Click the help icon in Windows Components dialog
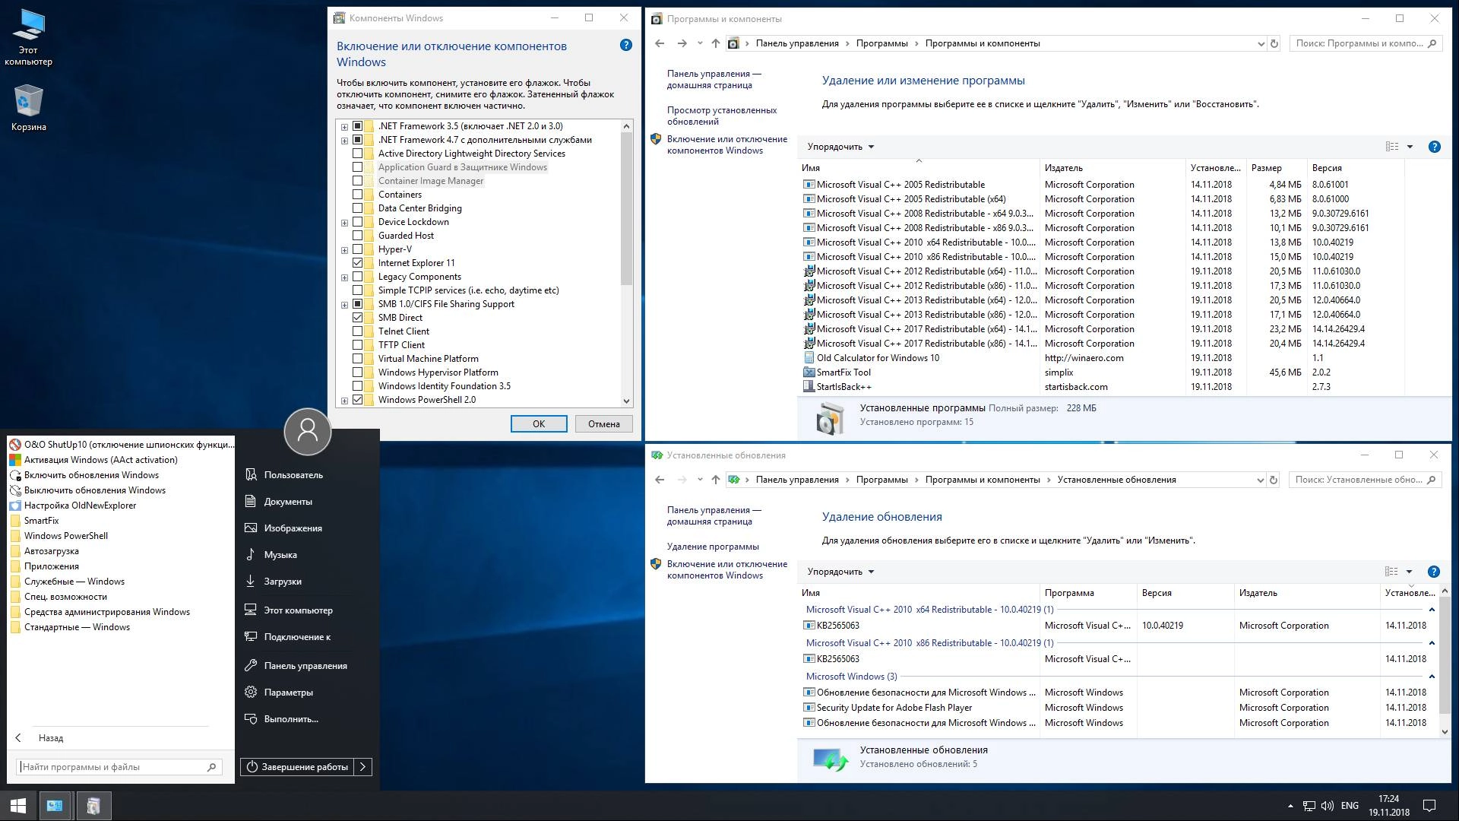Screen dimensions: 1459x821 (x=626, y=45)
